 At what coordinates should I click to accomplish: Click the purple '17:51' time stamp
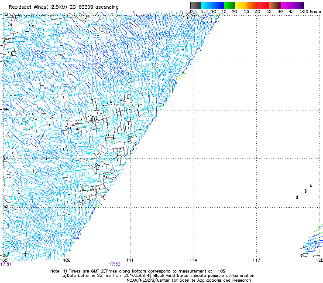6,264
